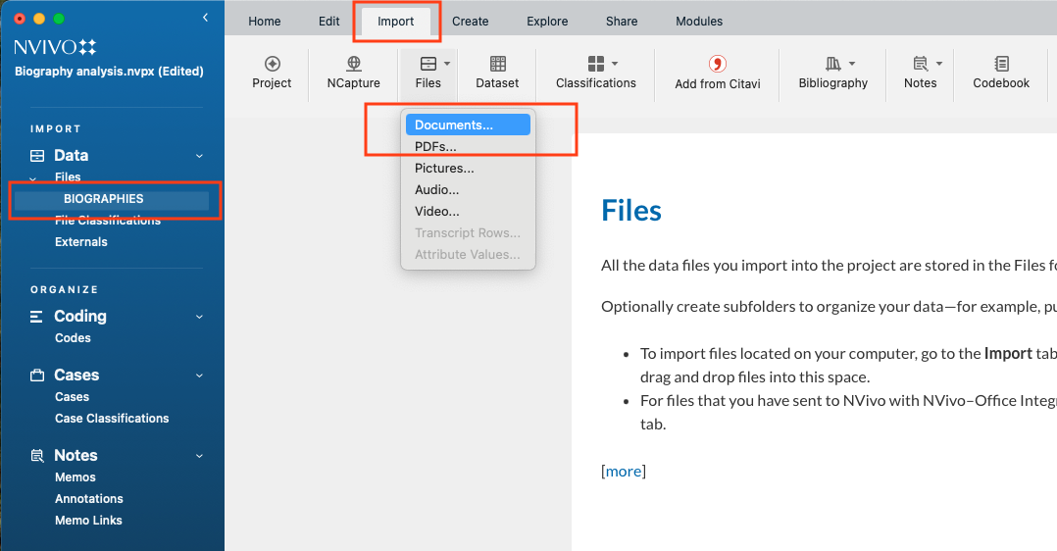The width and height of the screenshot is (1057, 551).
Task: Select Pictures... in the dropdown menu
Action: [443, 169]
